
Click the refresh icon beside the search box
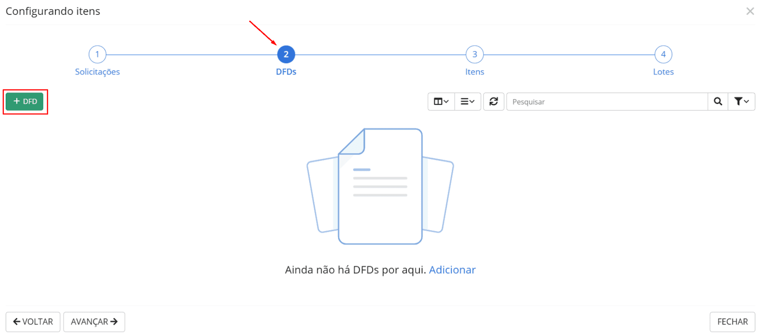[494, 102]
